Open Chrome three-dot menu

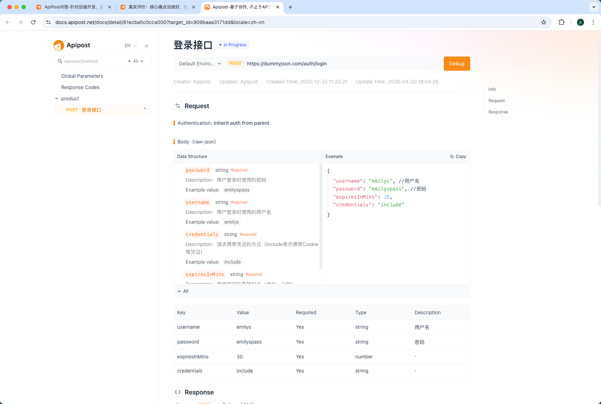click(593, 22)
